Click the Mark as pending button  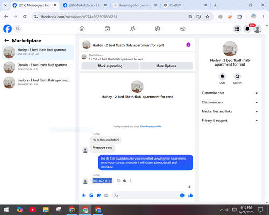pos(110,66)
